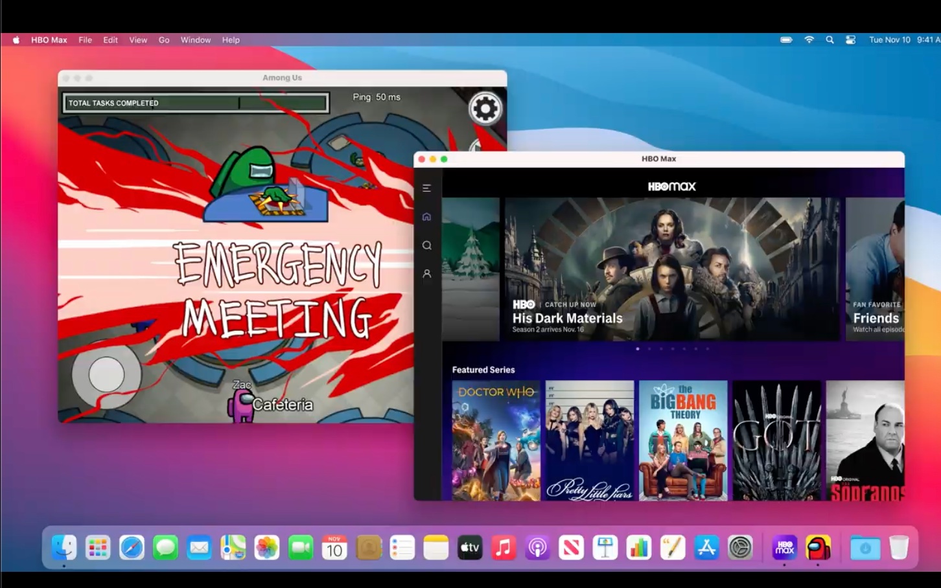Open search in the HBO Max sidebar
Screen dimensions: 941x588
426,245
